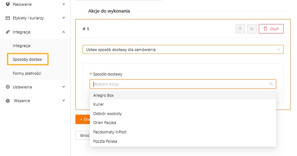Move action #1 down with arrow
The image size is (297, 156).
click(252, 29)
